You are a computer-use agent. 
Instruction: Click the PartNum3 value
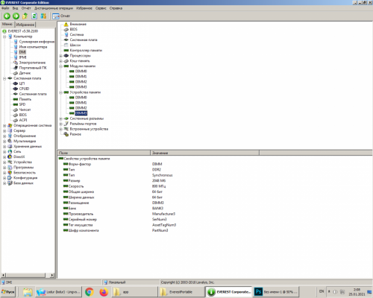point(160,231)
